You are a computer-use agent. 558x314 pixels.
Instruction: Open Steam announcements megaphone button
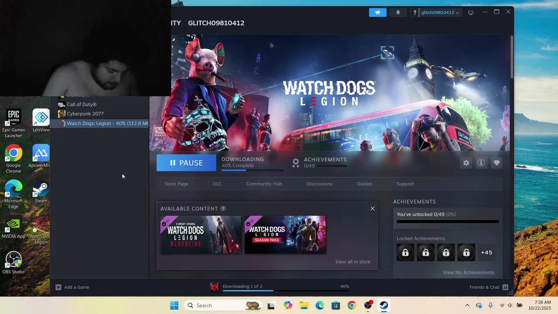(x=378, y=13)
